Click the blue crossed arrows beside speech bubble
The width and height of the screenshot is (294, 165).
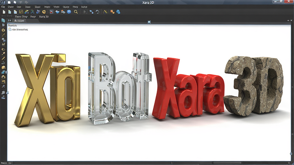pyautogui.click(x=7, y=93)
